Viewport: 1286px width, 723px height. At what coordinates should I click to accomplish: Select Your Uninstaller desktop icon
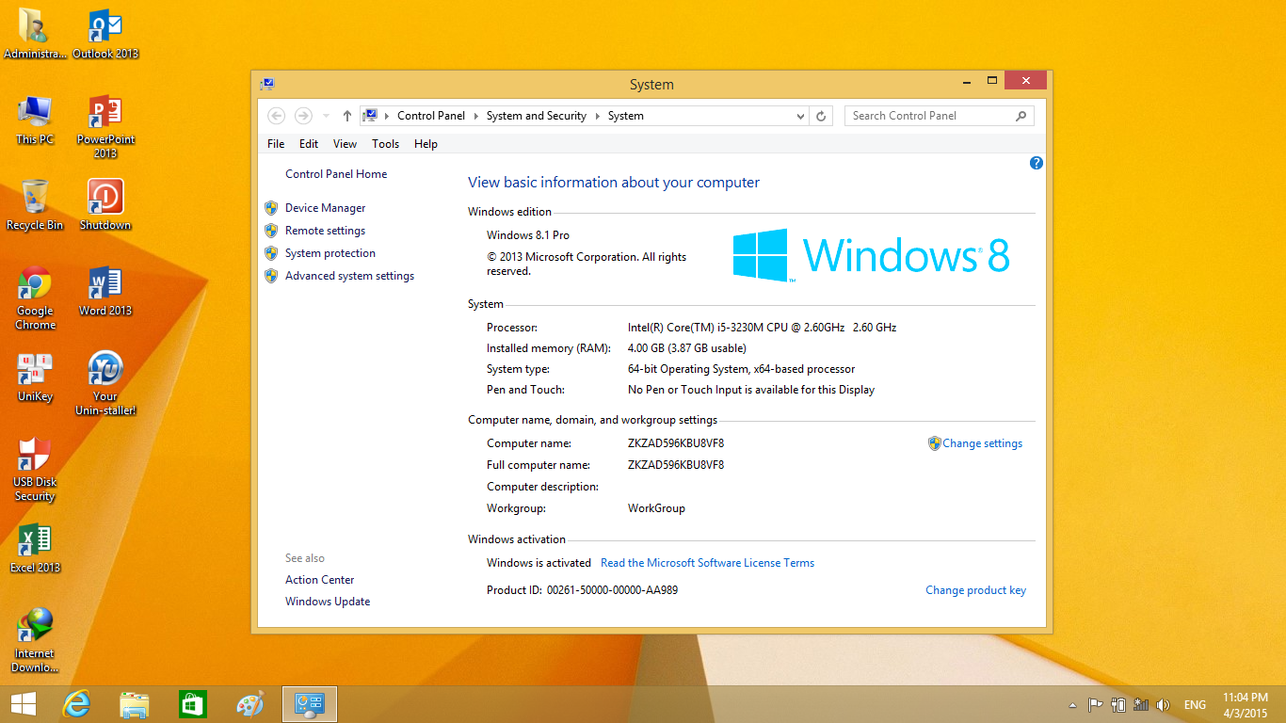(x=105, y=383)
